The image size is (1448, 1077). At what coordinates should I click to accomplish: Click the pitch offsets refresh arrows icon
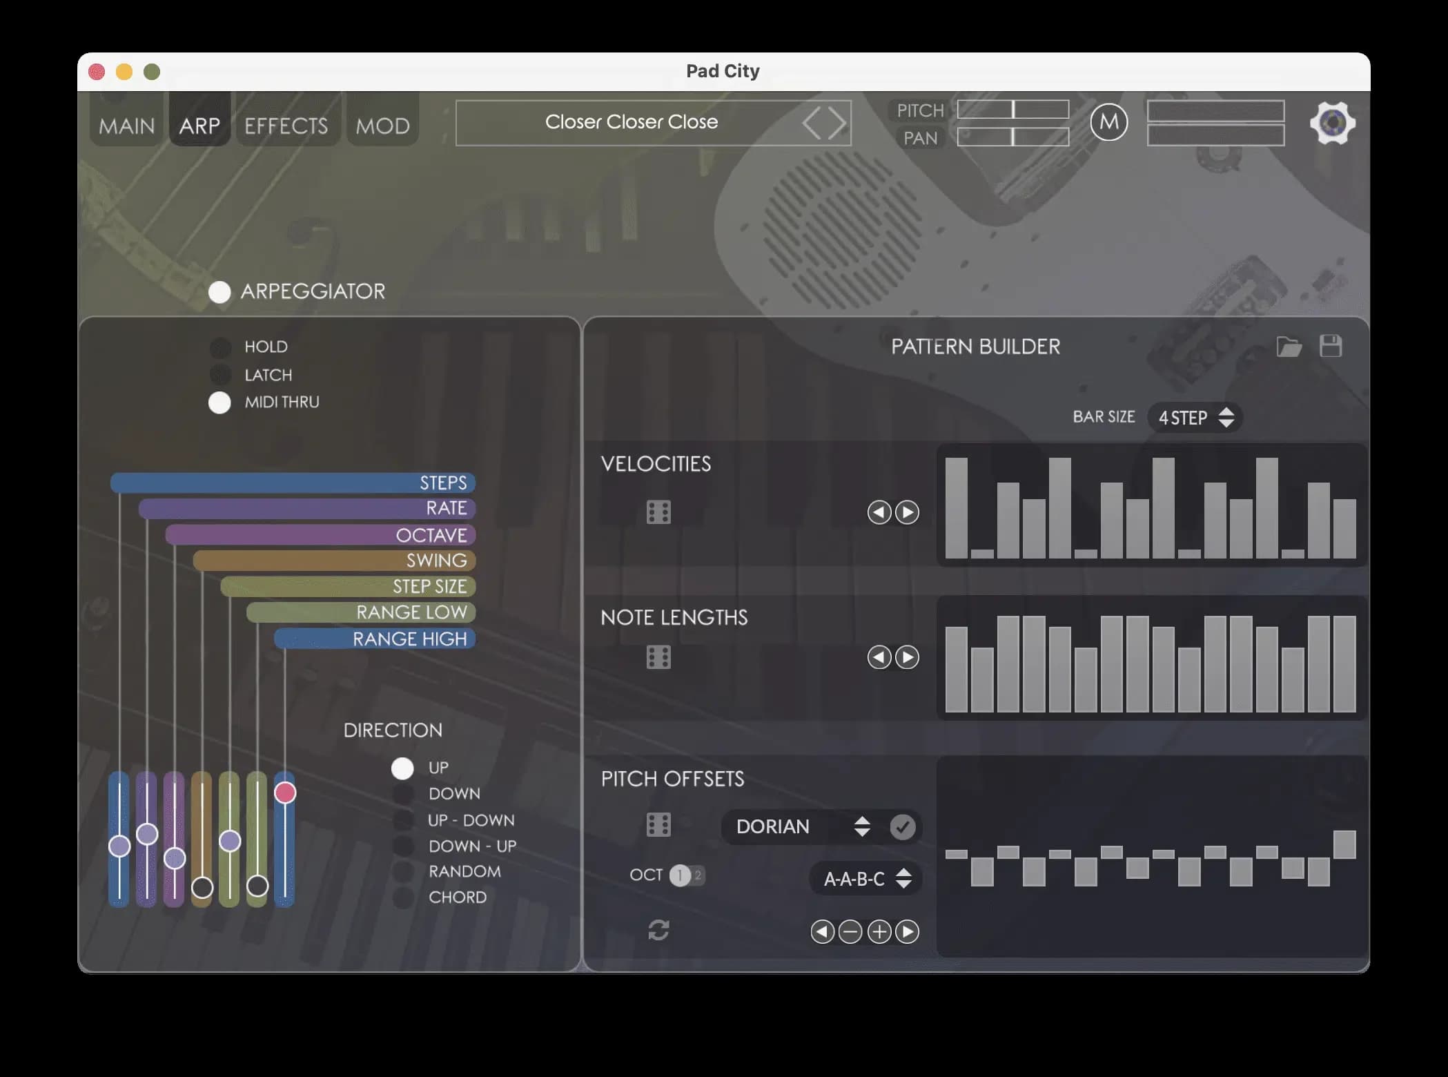658,931
